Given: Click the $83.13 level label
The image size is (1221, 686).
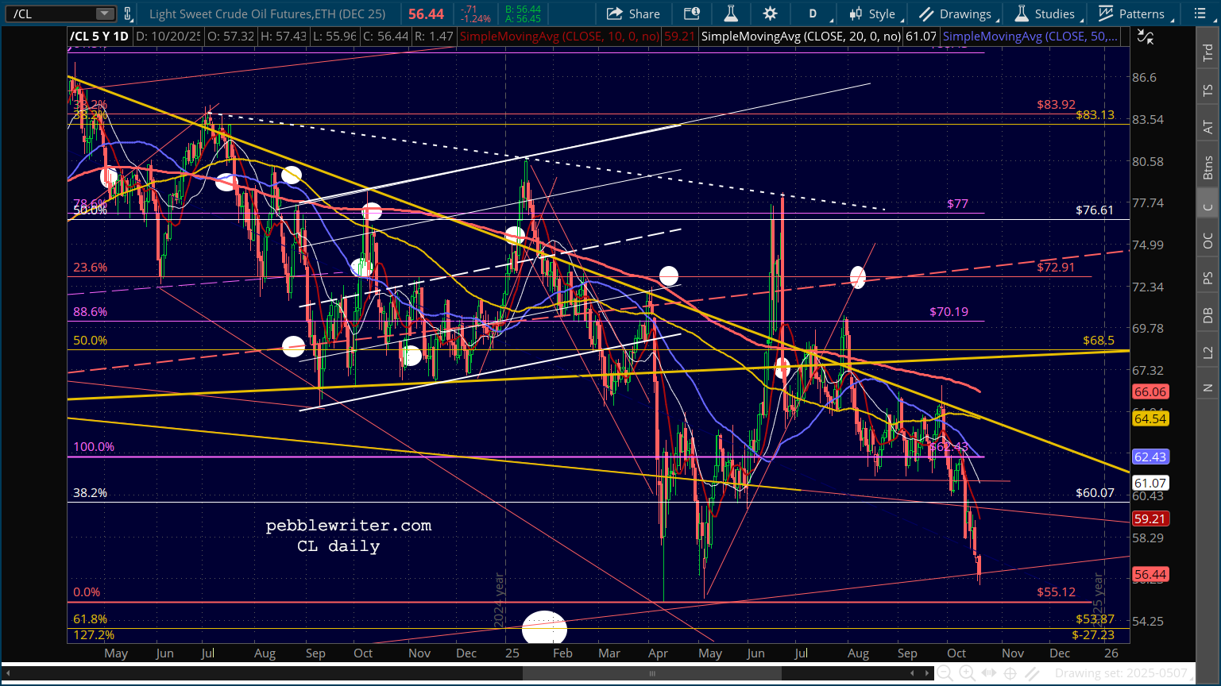Looking at the screenshot, I should 1095,115.
